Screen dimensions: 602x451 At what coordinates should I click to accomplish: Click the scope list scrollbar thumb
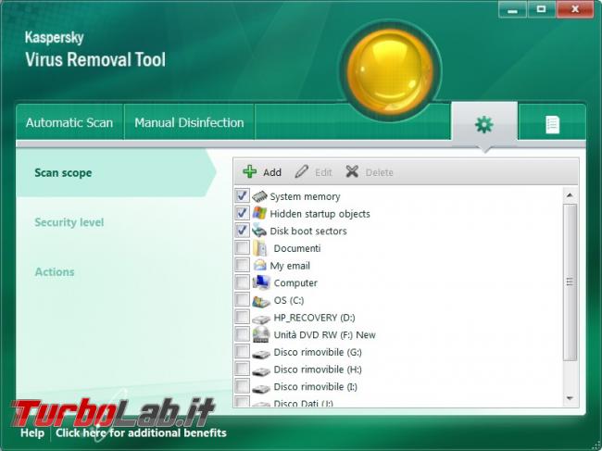(570, 282)
